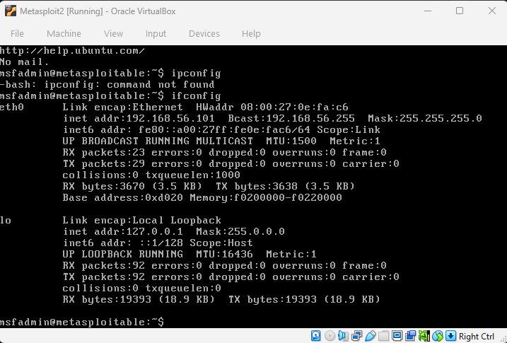Click the mouse integration status icon
This screenshot has width=507, height=343.
pyautogui.click(x=438, y=336)
